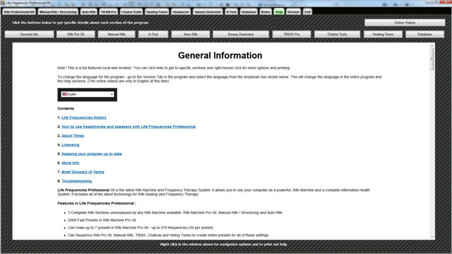This screenshot has height=254, width=452.
Task: Open the Sequencer tab
Action: (x=181, y=12)
